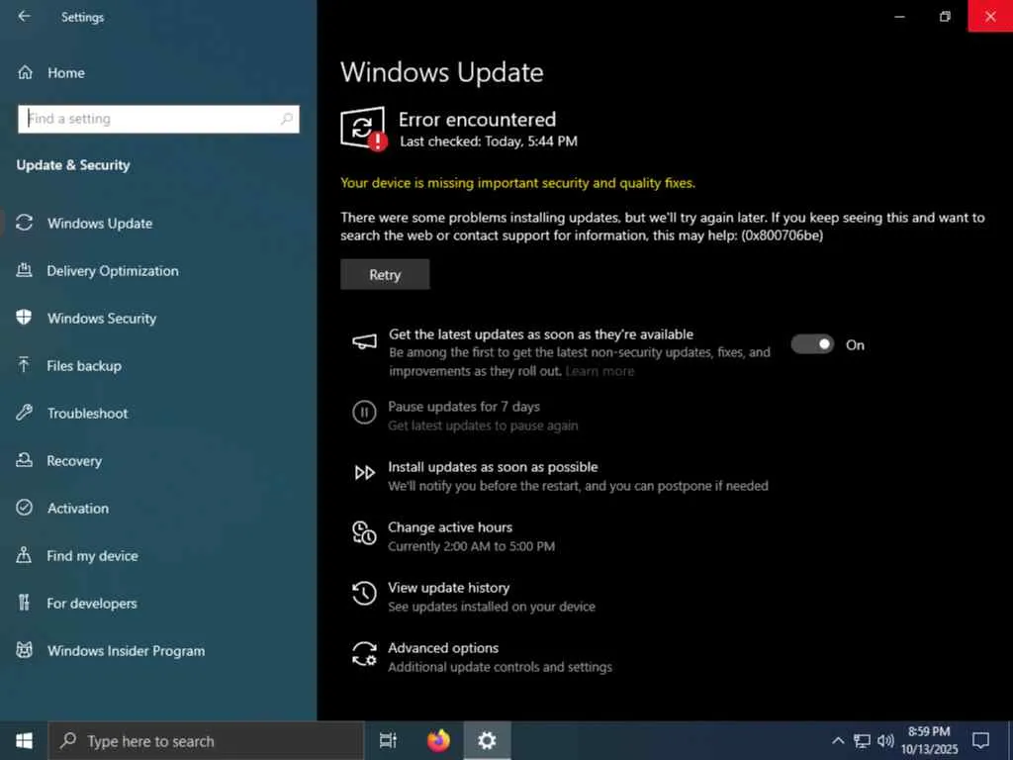Open Task View from taskbar
This screenshot has height=760, width=1013.
[388, 740]
